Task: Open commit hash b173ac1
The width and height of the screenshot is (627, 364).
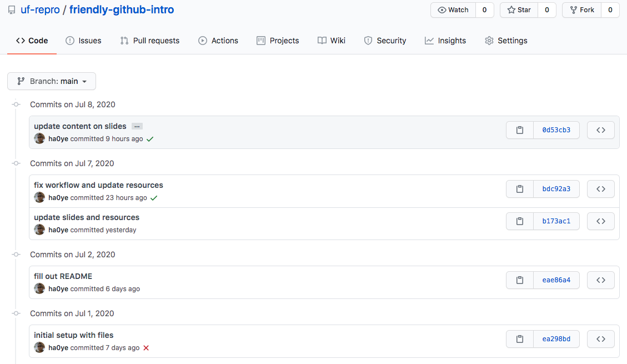Action: click(x=556, y=221)
